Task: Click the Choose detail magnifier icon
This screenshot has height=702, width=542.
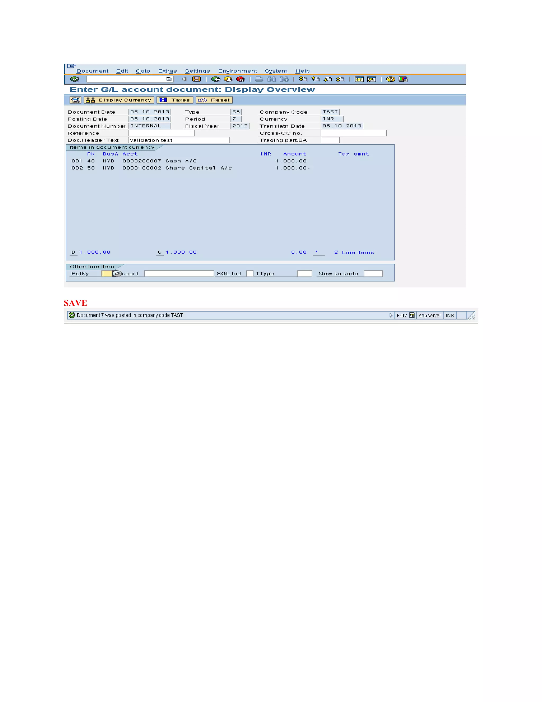Action: point(75,100)
